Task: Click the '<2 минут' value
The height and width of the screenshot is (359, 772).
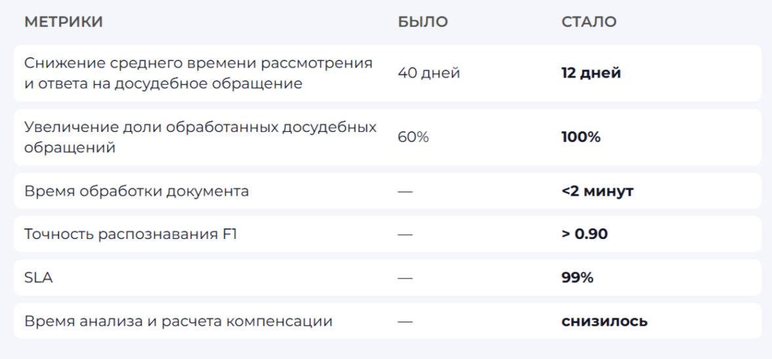Action: pos(597,191)
